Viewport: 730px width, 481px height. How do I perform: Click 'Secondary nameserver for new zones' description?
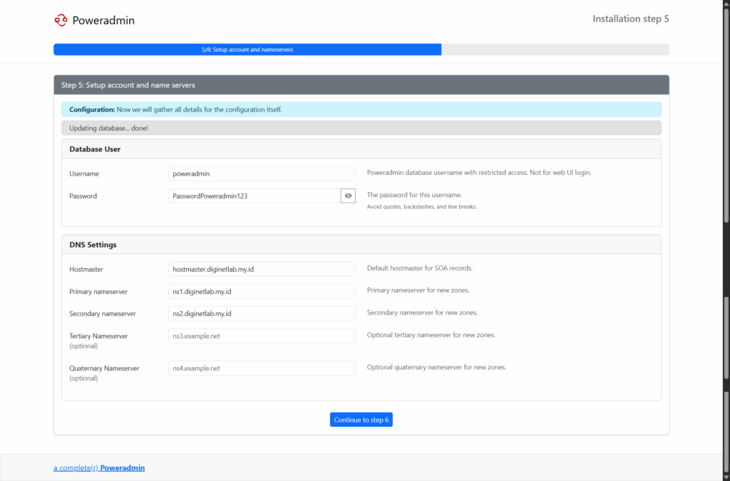422,312
